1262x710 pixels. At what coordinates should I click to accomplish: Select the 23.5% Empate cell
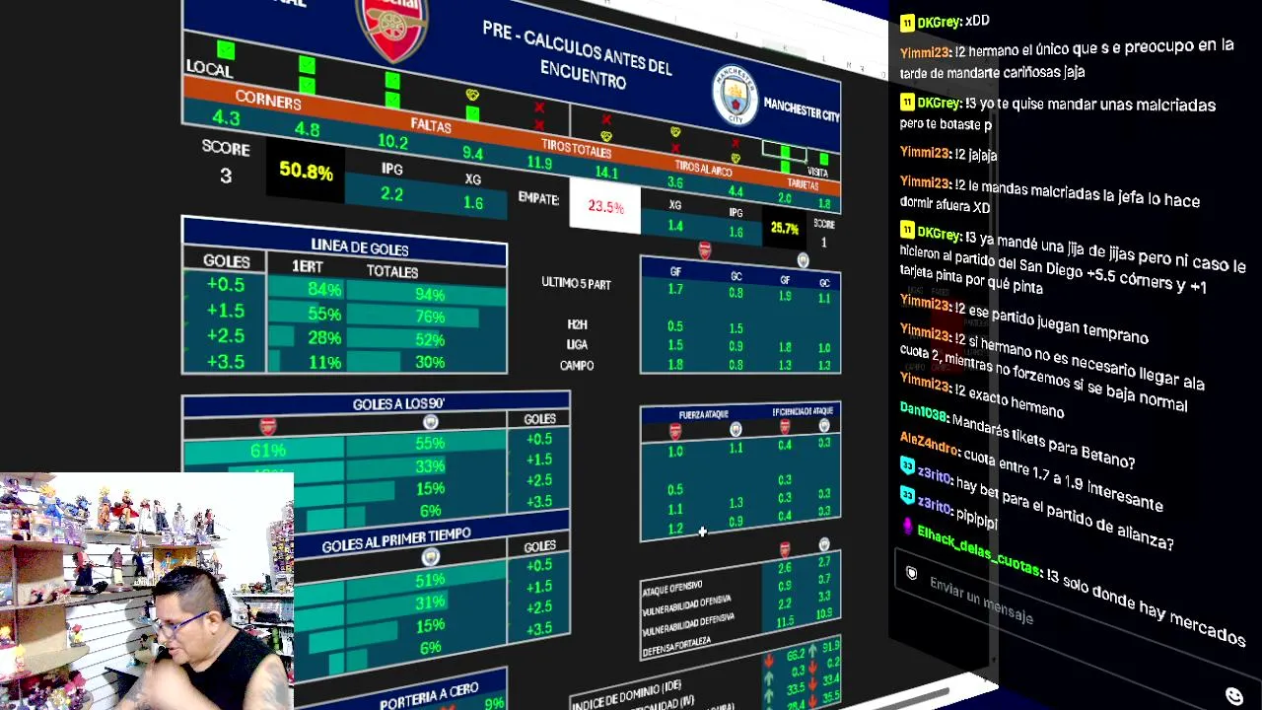pos(605,207)
